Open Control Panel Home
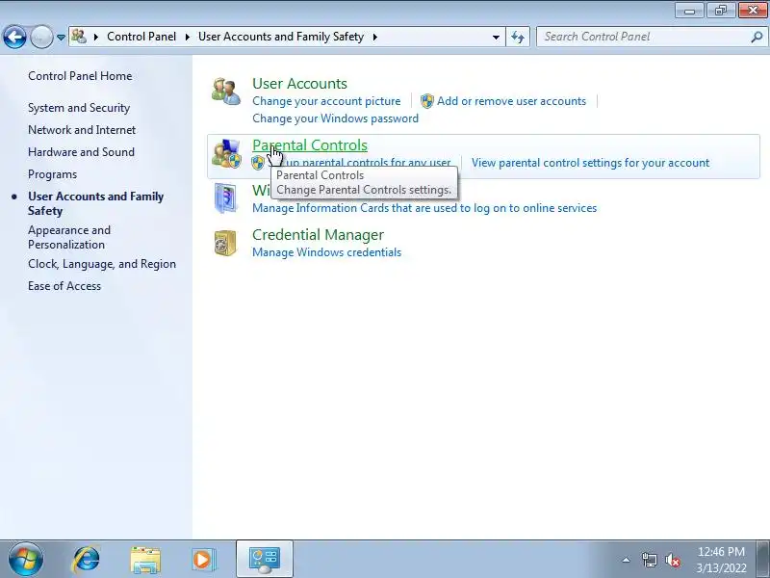Image resolution: width=770 pixels, height=578 pixels. pos(80,76)
